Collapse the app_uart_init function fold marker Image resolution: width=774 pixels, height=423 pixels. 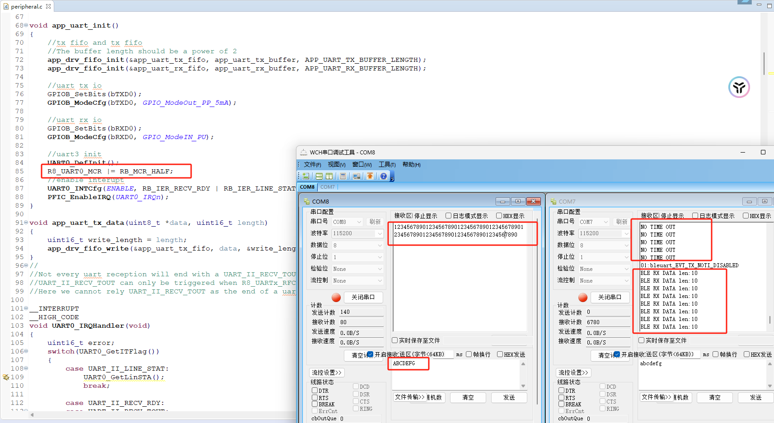coord(26,25)
